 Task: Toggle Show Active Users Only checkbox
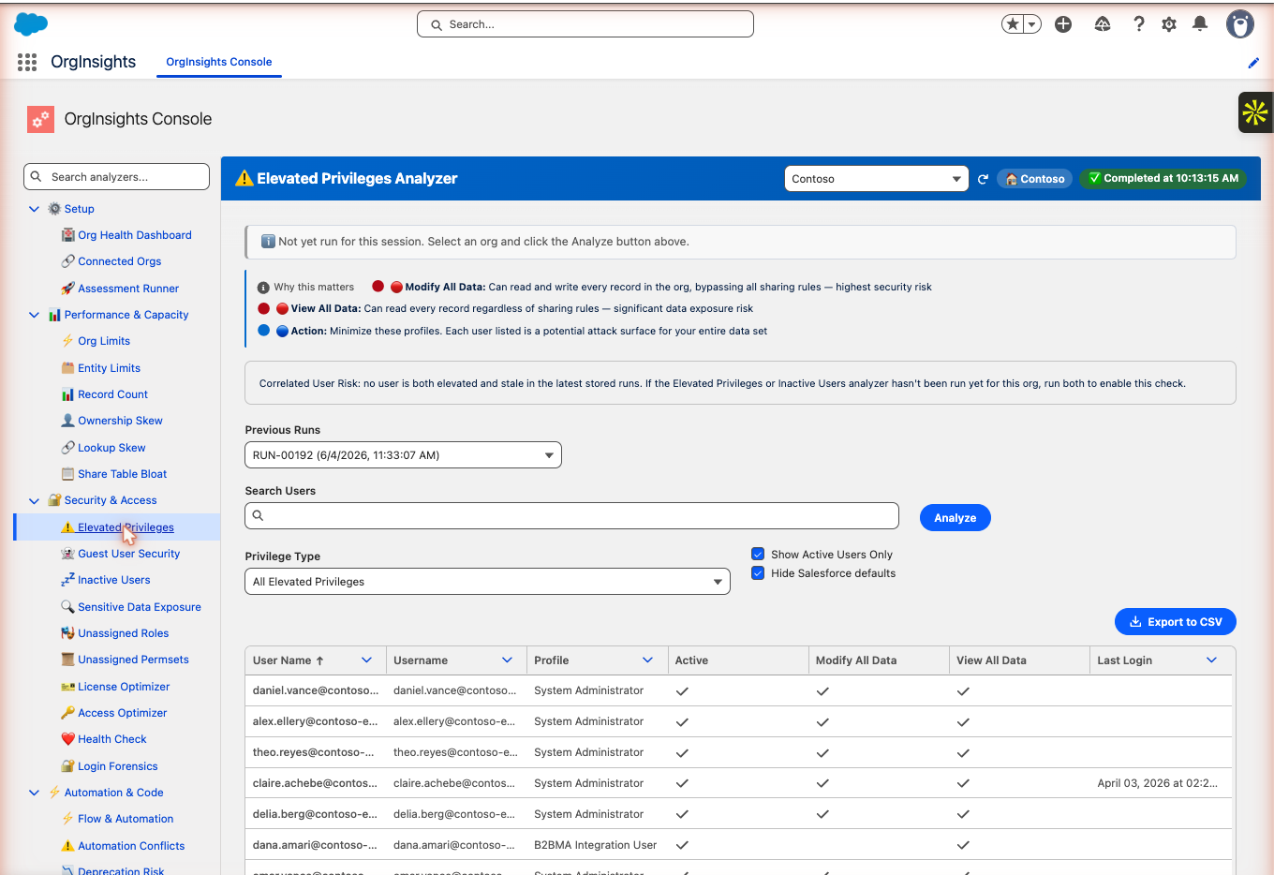[758, 555]
